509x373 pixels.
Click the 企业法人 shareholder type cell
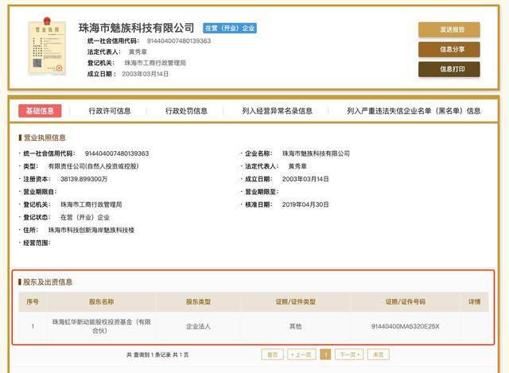[x=198, y=326]
